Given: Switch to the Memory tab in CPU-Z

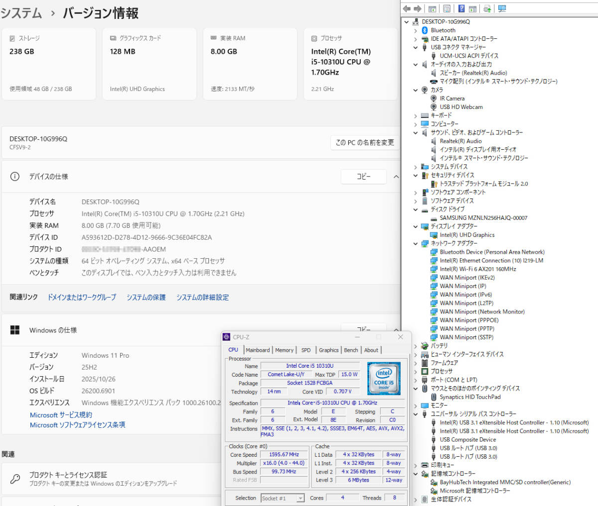Looking at the screenshot, I should tap(284, 350).
